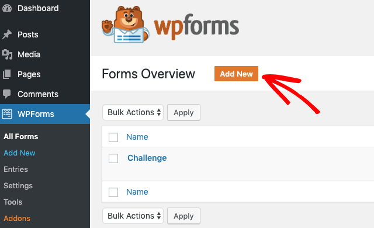Open All Forms submenu item
This screenshot has width=374, height=228.
[x=21, y=136]
